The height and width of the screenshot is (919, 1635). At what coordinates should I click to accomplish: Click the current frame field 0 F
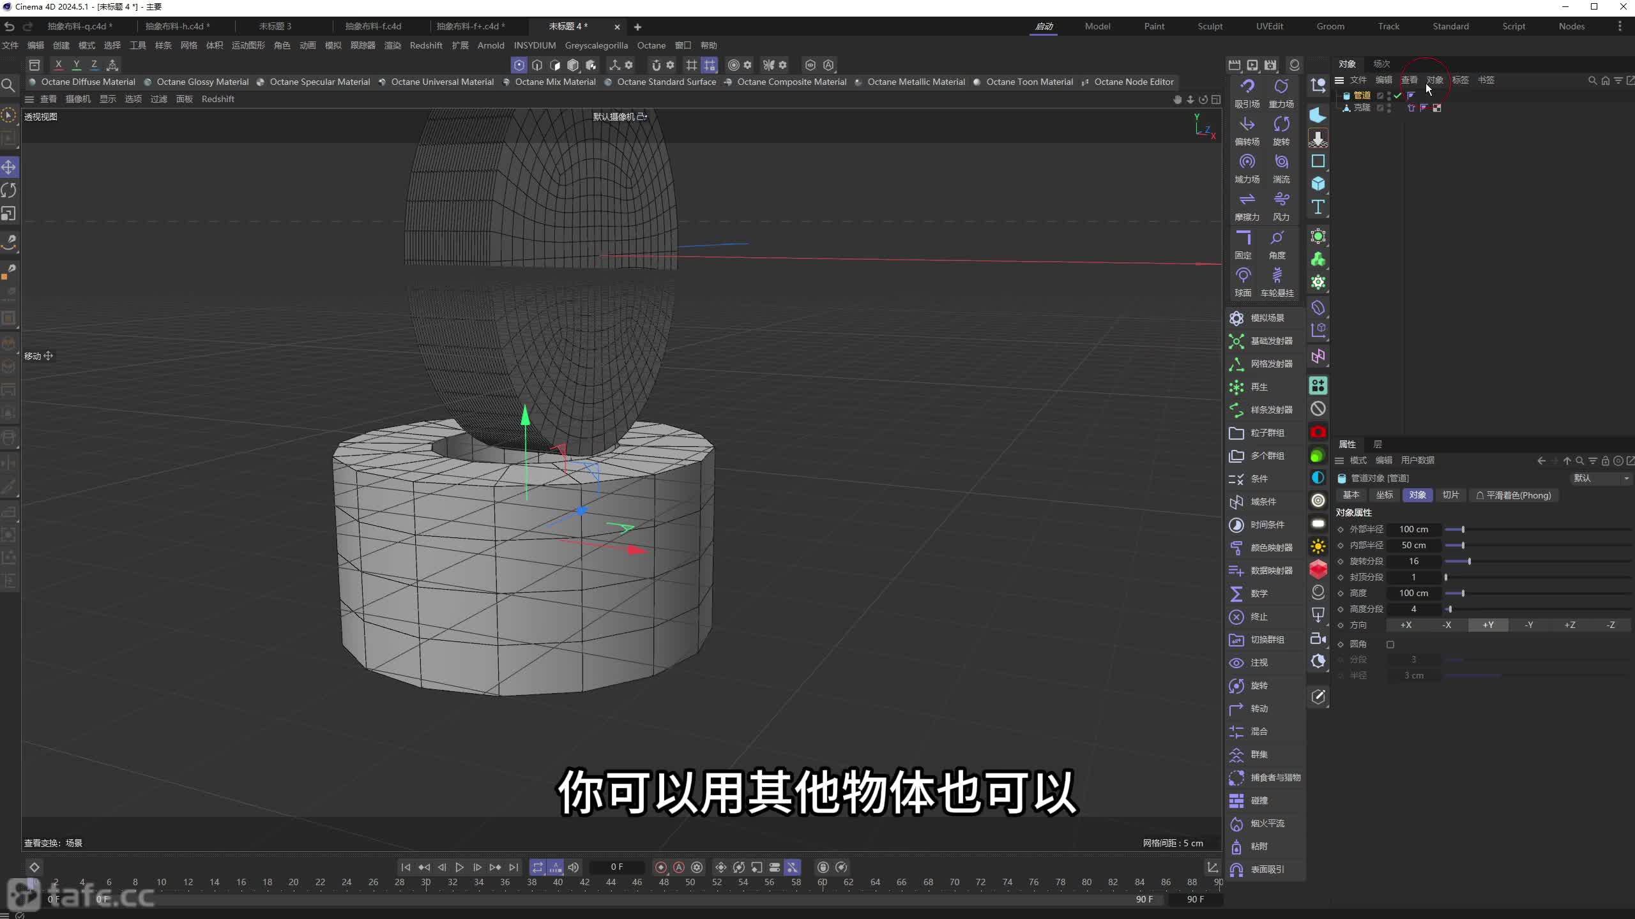click(616, 867)
